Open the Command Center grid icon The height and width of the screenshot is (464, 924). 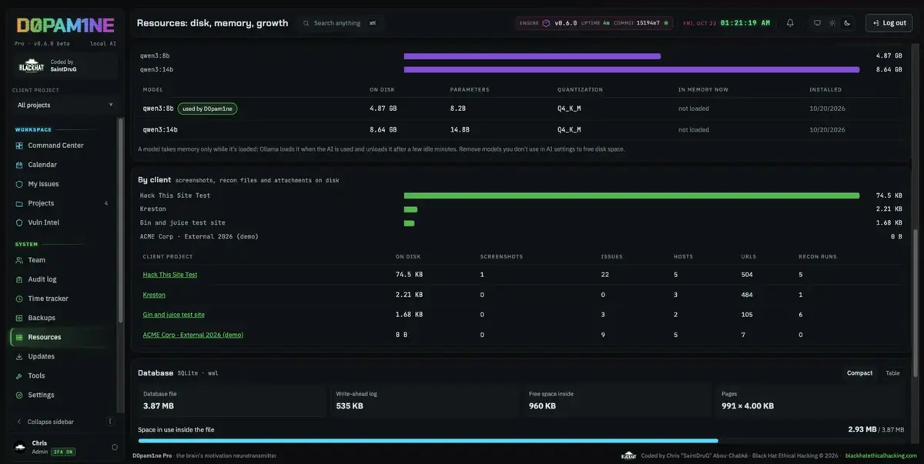click(x=20, y=145)
